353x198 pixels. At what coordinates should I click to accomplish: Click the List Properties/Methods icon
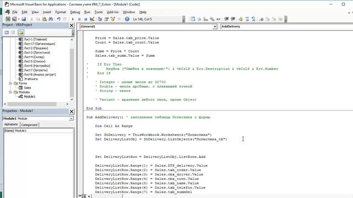192,19
